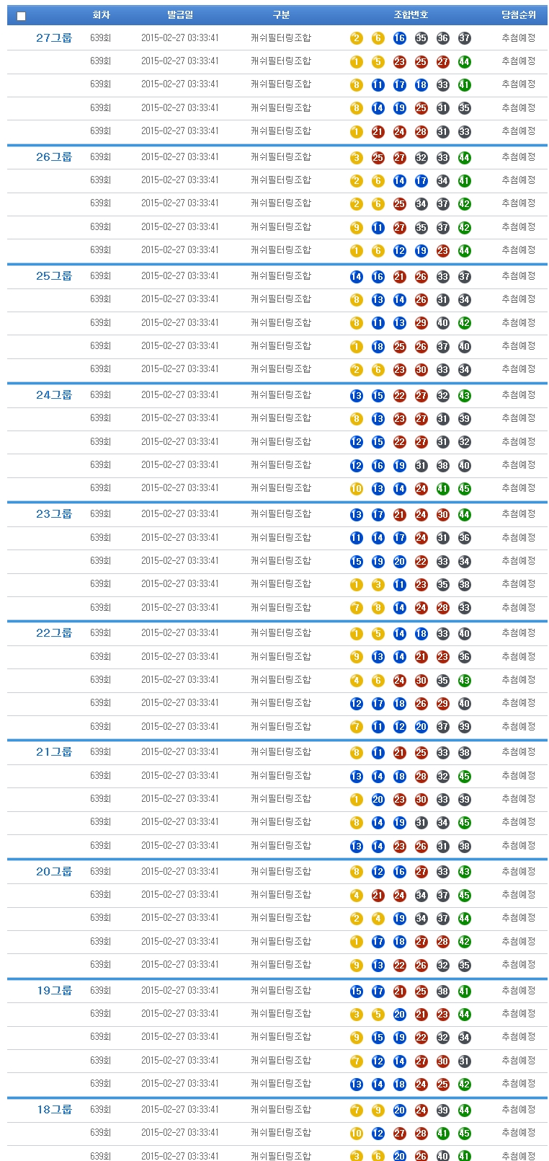The image size is (549, 1161).
Task: Click the 조합번호 column header
Action: pos(411,15)
